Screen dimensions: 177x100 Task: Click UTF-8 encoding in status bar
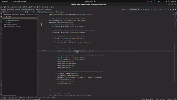[156, 99]
